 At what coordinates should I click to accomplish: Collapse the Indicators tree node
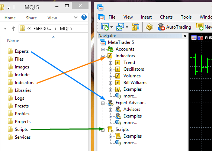click(x=103, y=56)
